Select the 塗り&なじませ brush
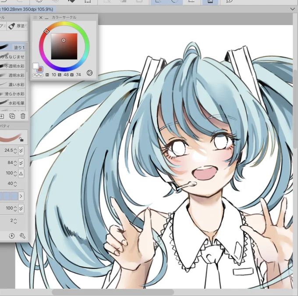Screen dimensions: 298x296 13,56
